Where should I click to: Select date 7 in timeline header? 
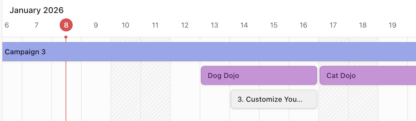click(36, 25)
